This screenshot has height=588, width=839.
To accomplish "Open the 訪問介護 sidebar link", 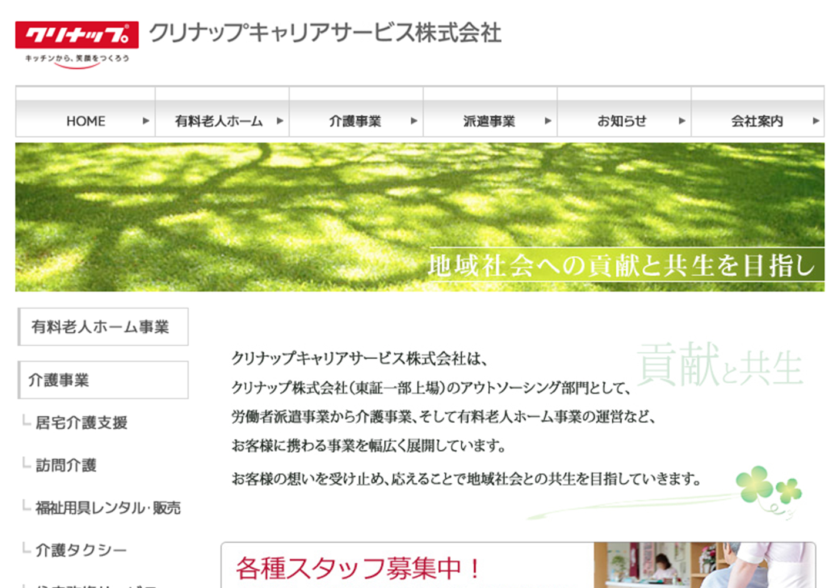I will [x=66, y=465].
